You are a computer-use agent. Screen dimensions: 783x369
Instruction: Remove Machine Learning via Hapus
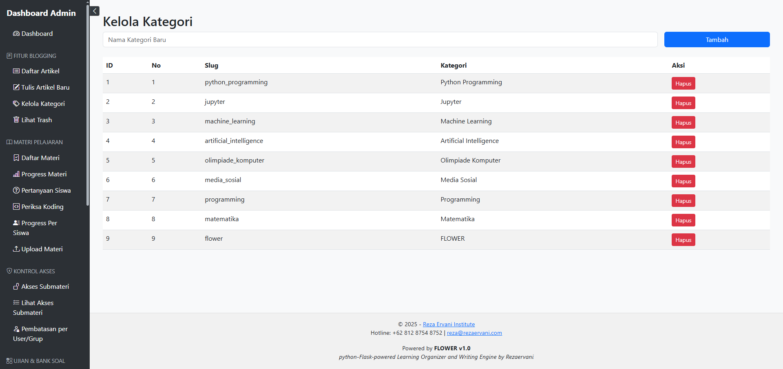tap(683, 123)
